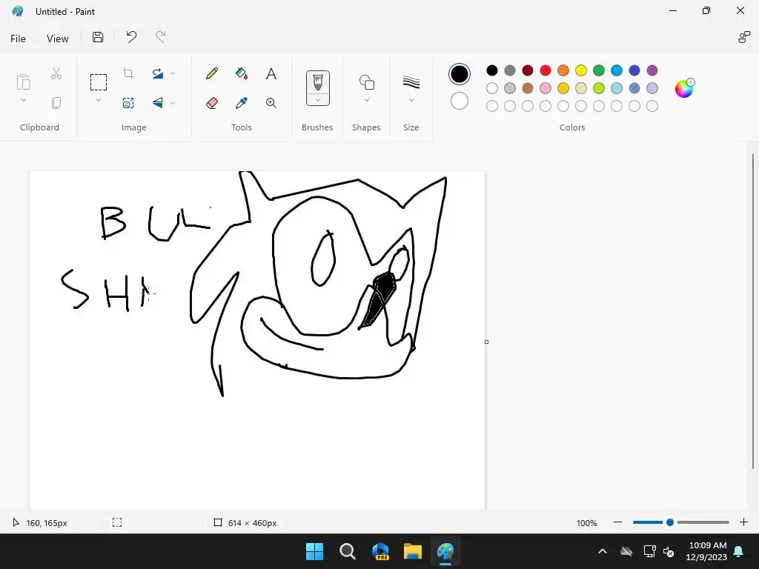Select the Text tool
759x569 pixels.
point(271,73)
